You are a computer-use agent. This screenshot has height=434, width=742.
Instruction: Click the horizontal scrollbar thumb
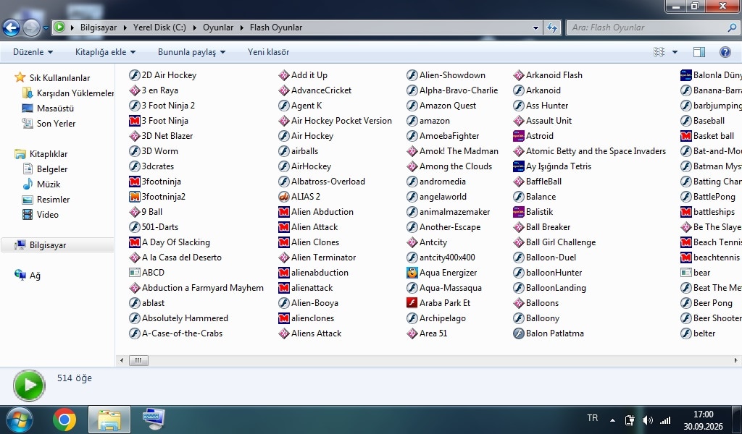138,360
